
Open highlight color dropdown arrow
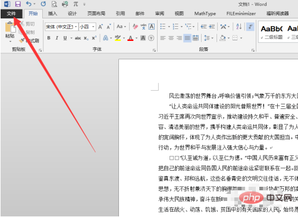click(124, 38)
